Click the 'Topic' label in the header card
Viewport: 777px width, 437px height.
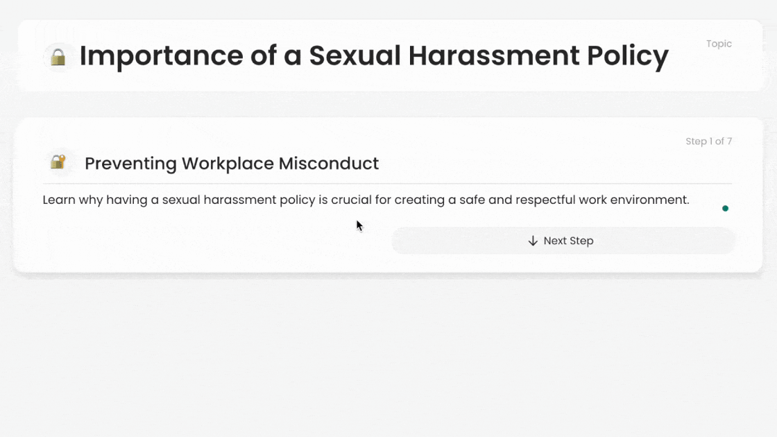point(719,44)
